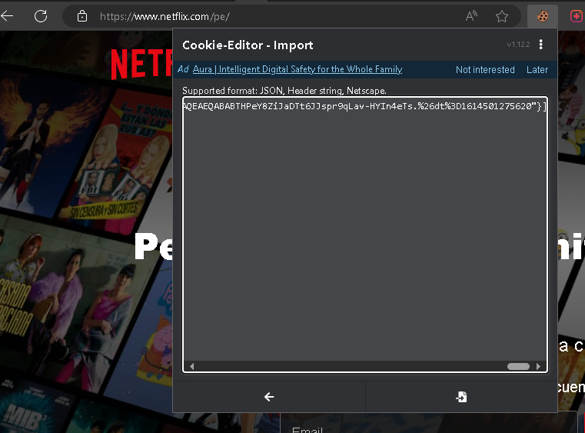Select the netflix.com address bar URL
Image resolution: width=585 pixels, height=433 pixels.
point(165,17)
